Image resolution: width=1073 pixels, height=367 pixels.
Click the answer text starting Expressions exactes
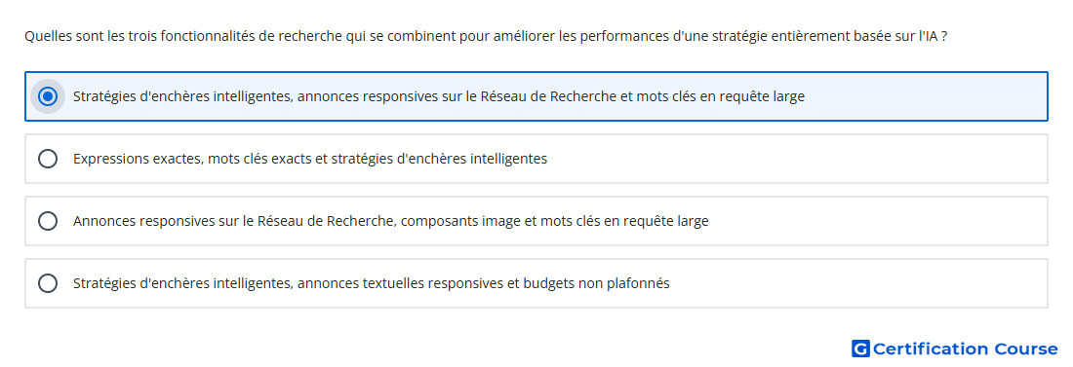(310, 160)
